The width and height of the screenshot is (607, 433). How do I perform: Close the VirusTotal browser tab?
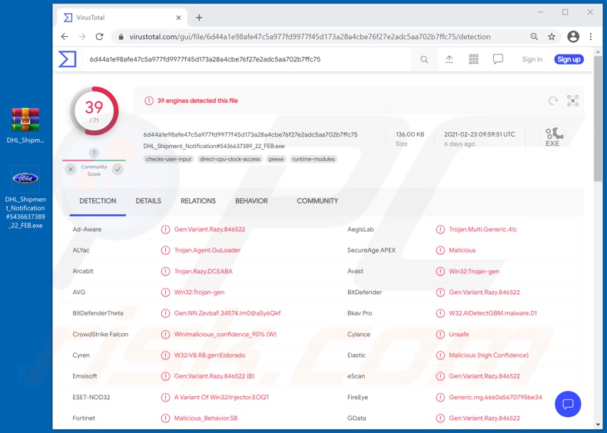178,18
